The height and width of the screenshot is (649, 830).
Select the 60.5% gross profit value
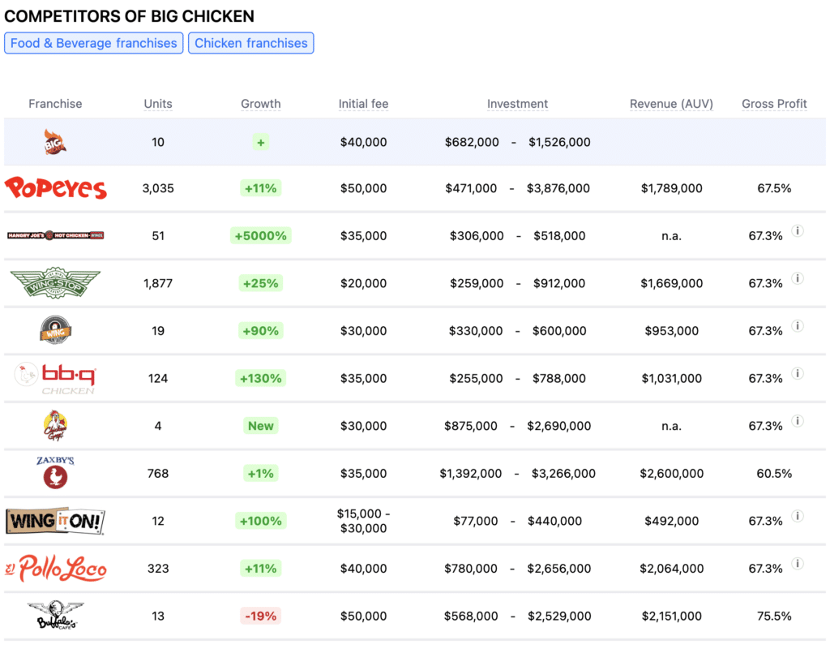click(774, 473)
